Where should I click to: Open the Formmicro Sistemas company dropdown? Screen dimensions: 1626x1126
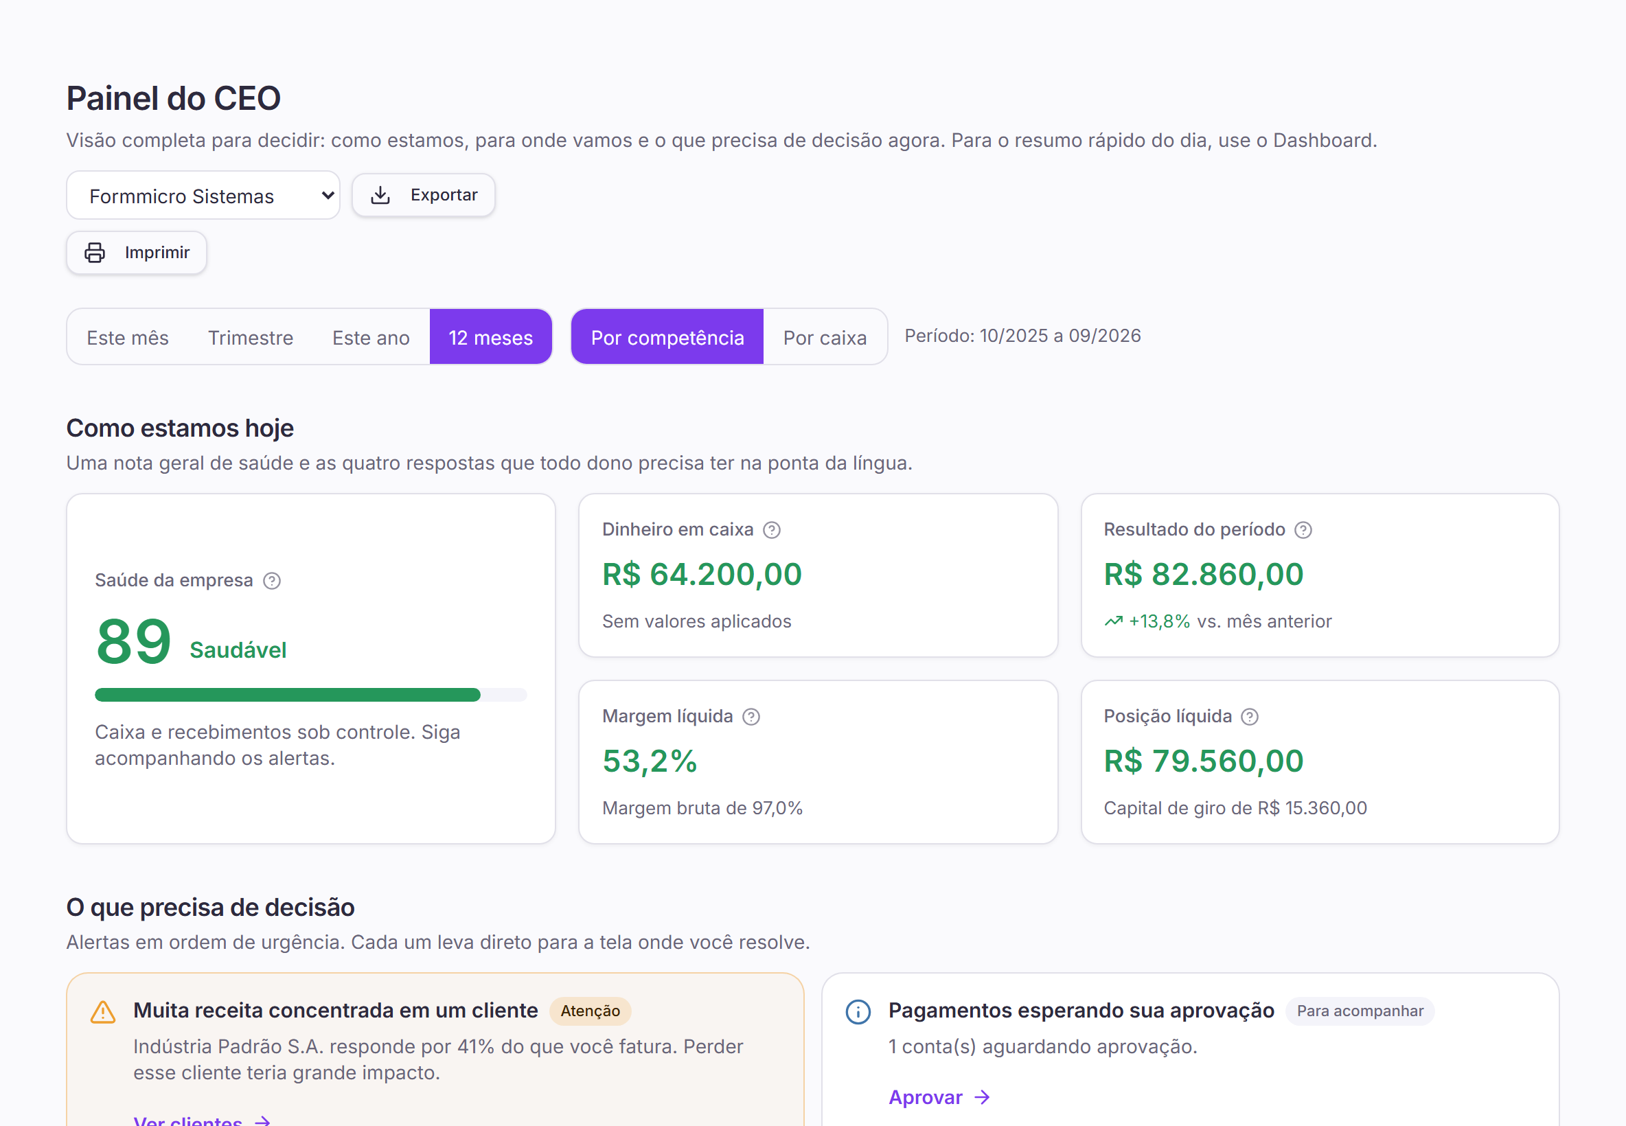(203, 196)
